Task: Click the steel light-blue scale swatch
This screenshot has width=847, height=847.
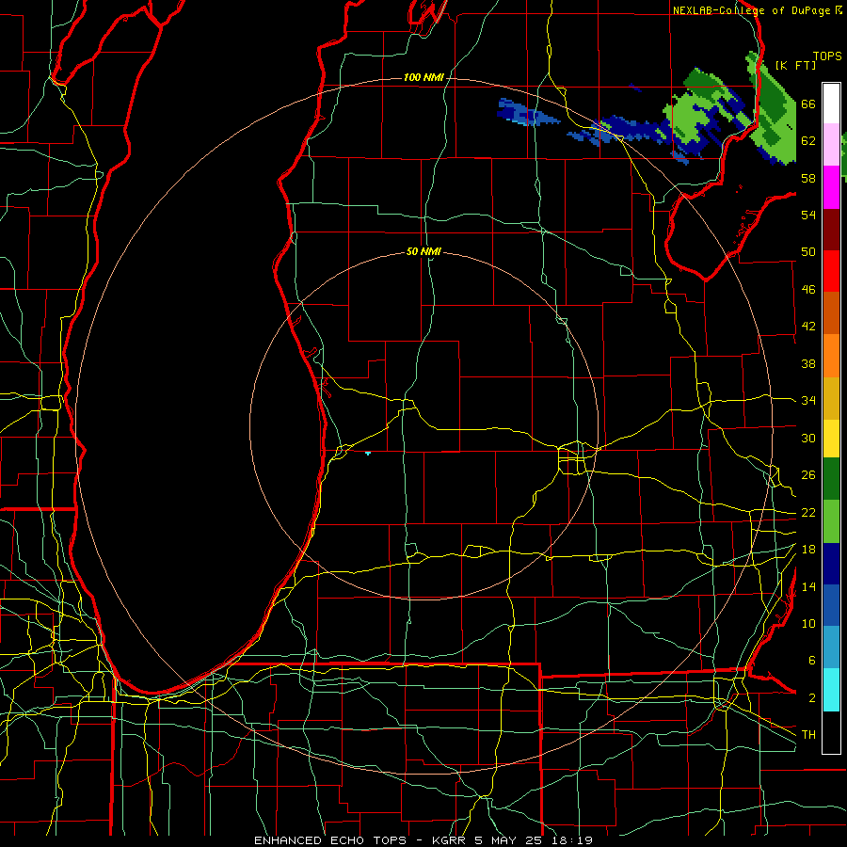Action: point(831,647)
